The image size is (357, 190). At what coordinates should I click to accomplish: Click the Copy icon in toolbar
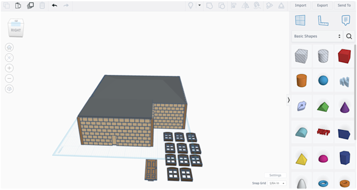[6, 5]
